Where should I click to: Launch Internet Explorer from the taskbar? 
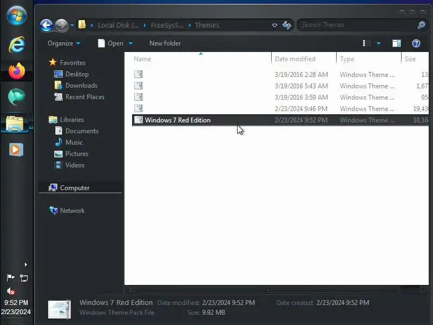[17, 44]
